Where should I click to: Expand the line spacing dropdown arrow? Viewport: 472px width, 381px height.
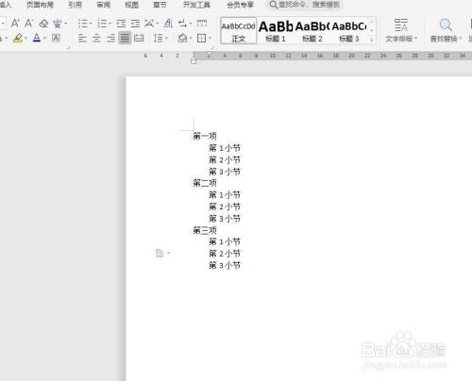point(166,39)
